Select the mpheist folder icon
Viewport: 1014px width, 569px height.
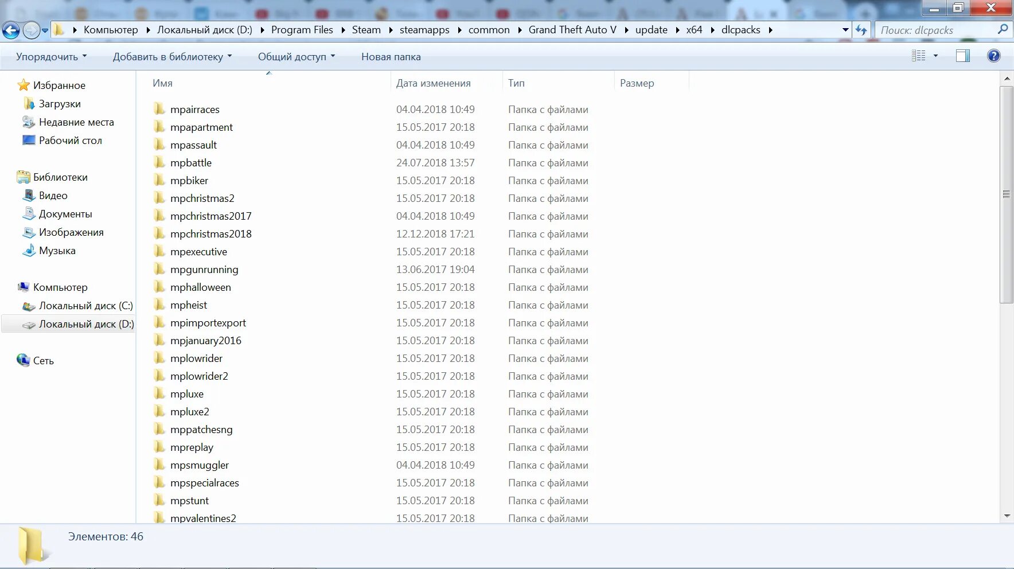click(159, 305)
